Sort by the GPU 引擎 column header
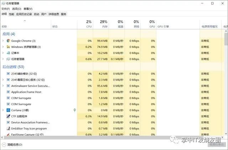This screenshot has height=150, width=228. [178, 24]
